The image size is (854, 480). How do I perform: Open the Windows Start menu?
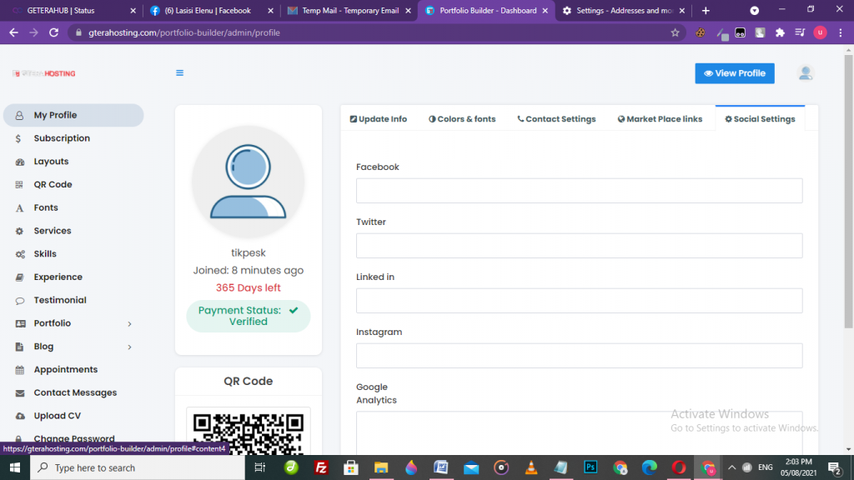click(15, 467)
